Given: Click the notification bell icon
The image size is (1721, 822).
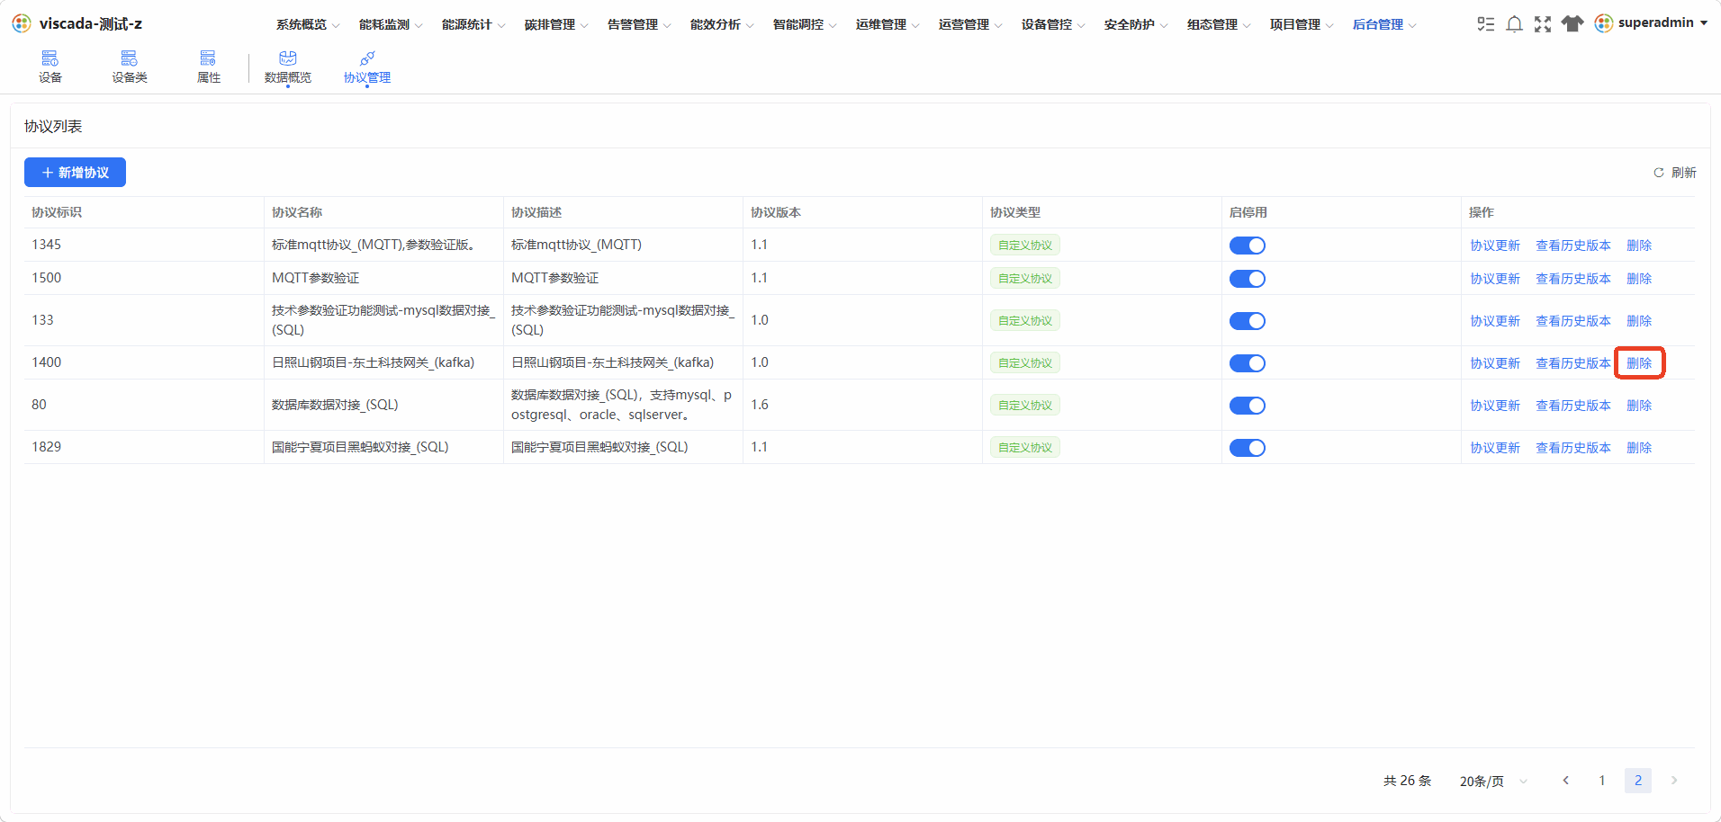Looking at the screenshot, I should point(1515,24).
